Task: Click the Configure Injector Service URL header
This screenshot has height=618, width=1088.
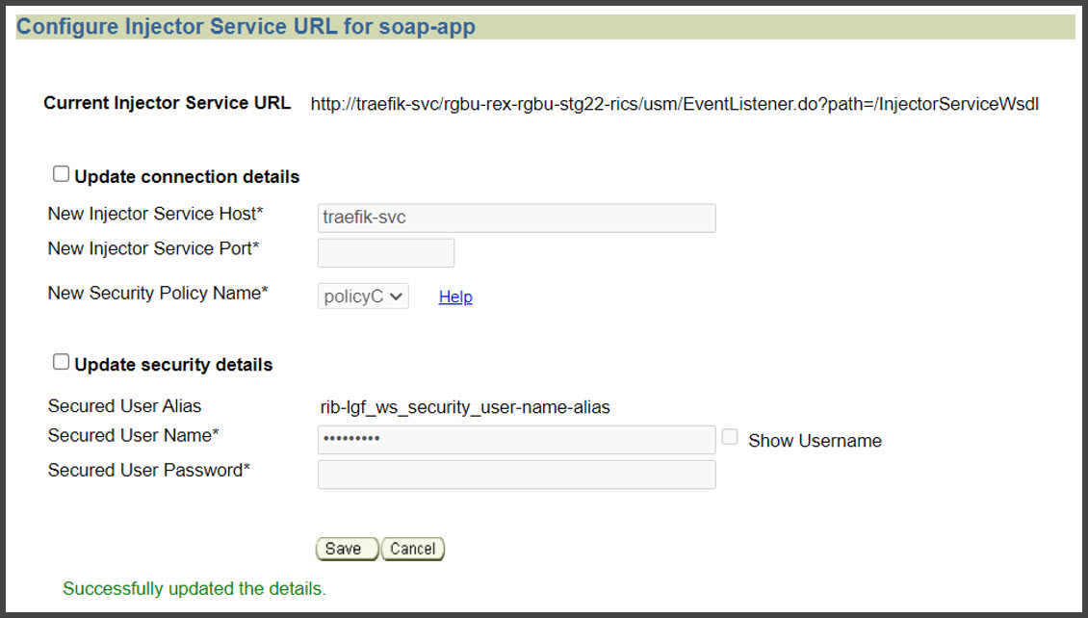Action: tap(246, 26)
